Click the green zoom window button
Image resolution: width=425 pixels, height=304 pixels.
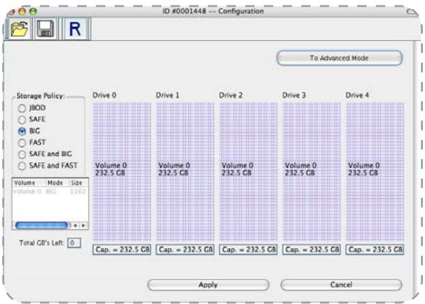click(33, 12)
